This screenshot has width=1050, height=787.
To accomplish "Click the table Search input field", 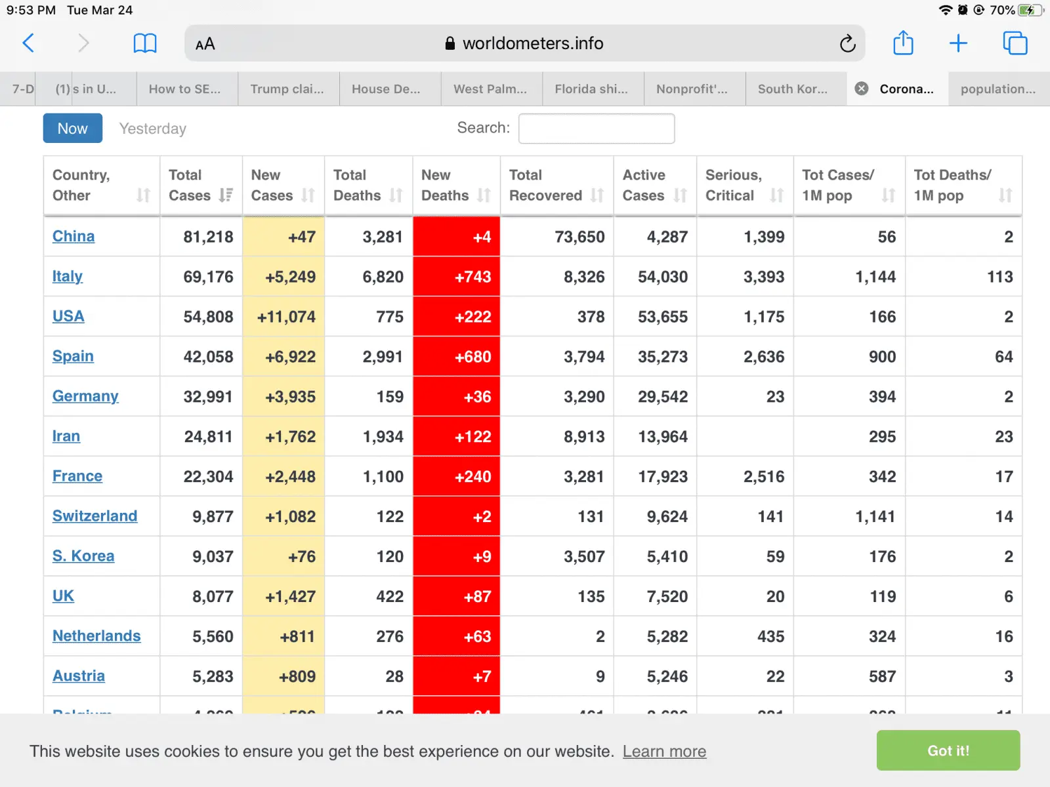I will click(596, 129).
